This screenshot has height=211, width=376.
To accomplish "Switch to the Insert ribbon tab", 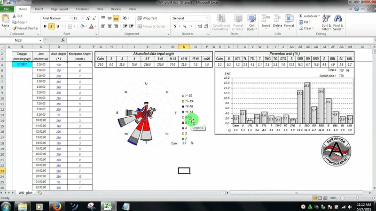I will 39,9.
